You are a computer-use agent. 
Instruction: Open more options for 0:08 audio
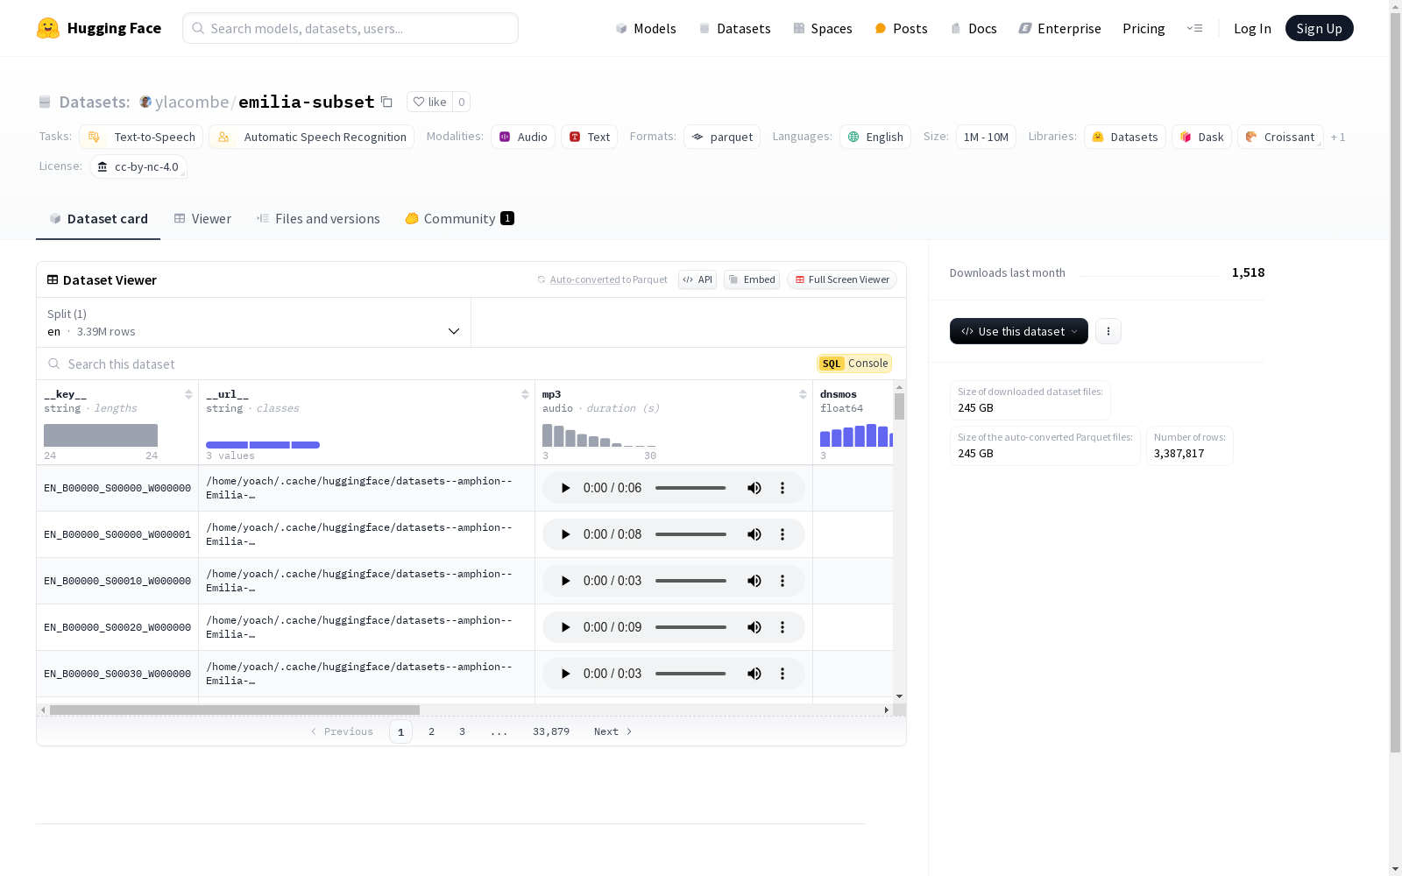[782, 534]
